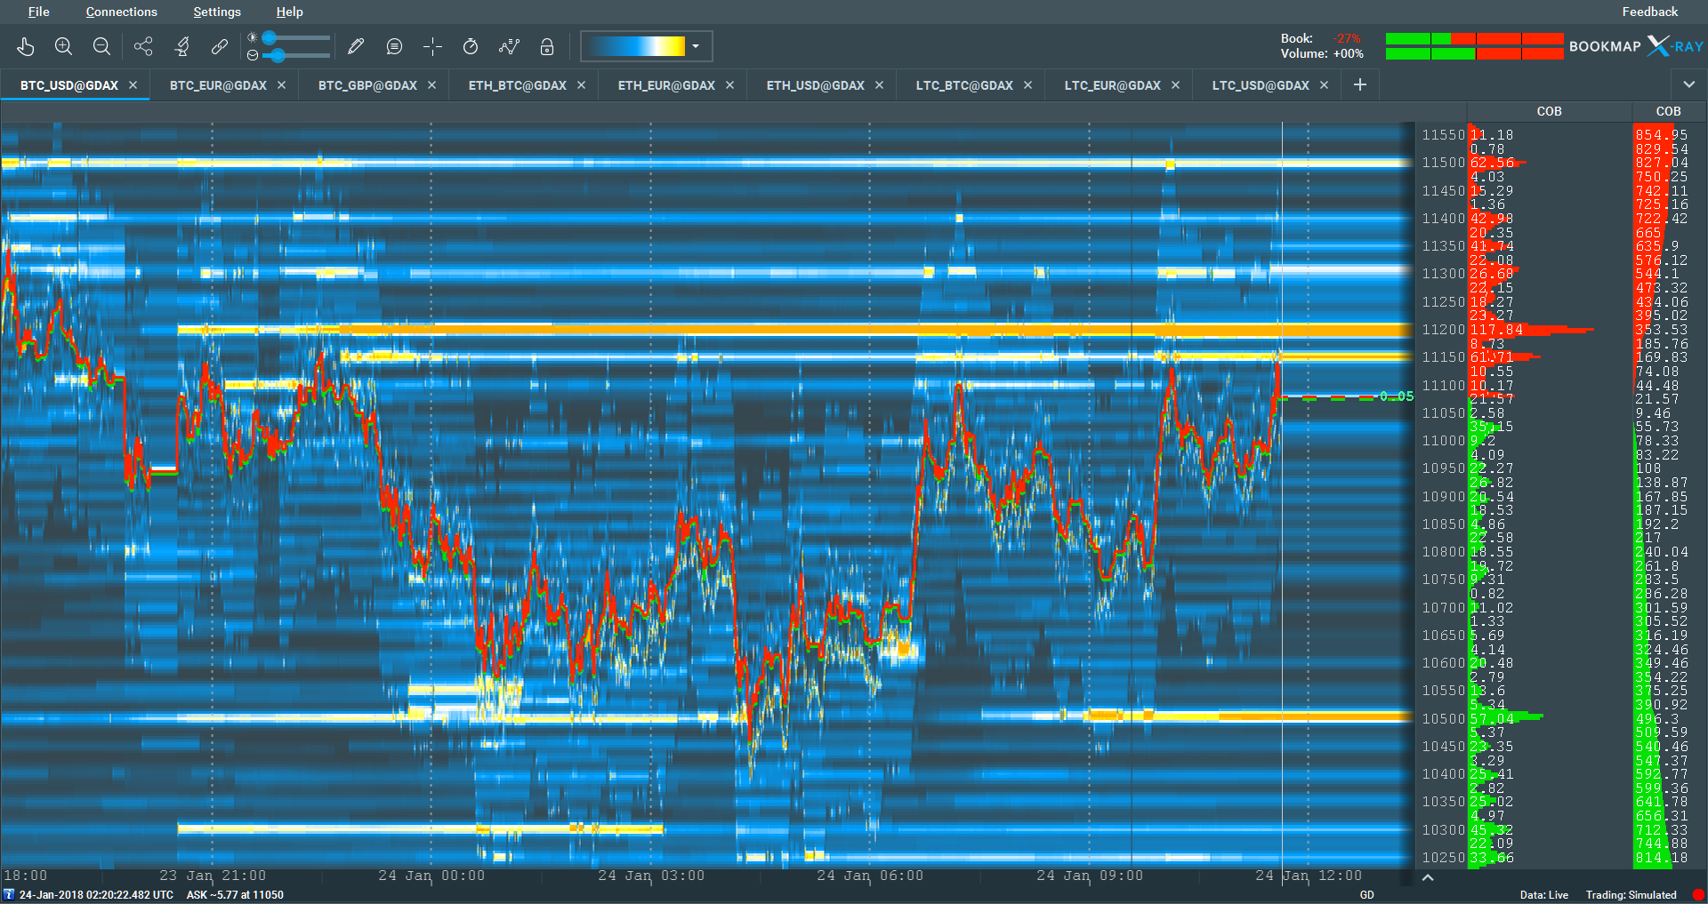This screenshot has height=904, width=1708.
Task: Toggle the chain link icon
Action: coord(220,46)
